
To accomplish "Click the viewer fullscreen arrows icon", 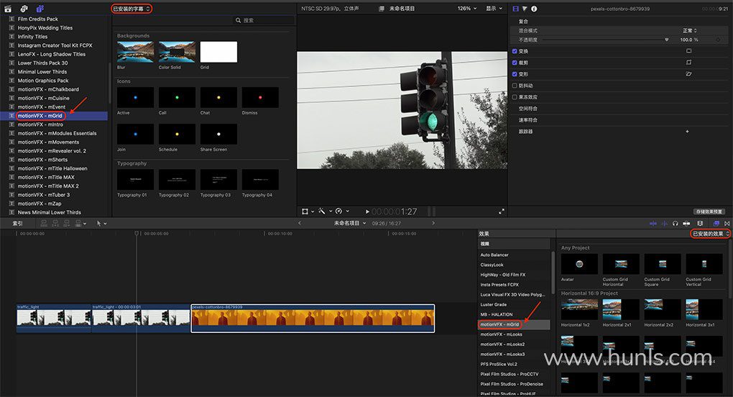I will [501, 211].
